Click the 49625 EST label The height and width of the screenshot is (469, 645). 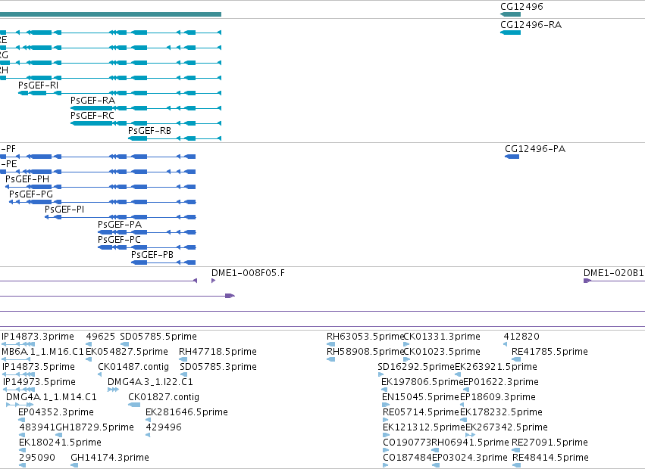pos(100,337)
